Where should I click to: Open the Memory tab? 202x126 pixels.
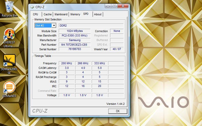tap(75, 14)
